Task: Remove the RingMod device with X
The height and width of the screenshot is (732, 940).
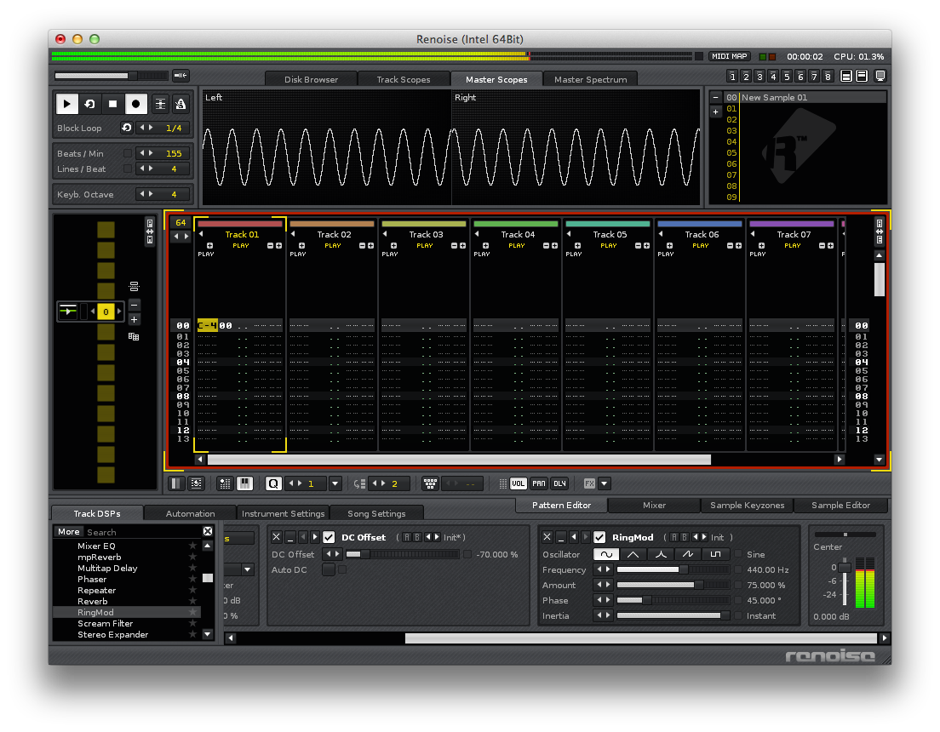Action: click(x=547, y=537)
